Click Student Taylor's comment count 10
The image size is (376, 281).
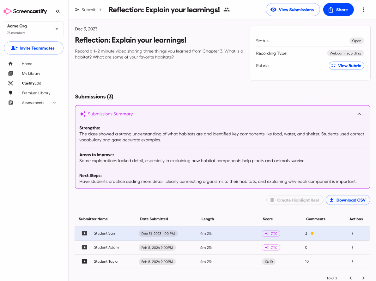point(307,261)
